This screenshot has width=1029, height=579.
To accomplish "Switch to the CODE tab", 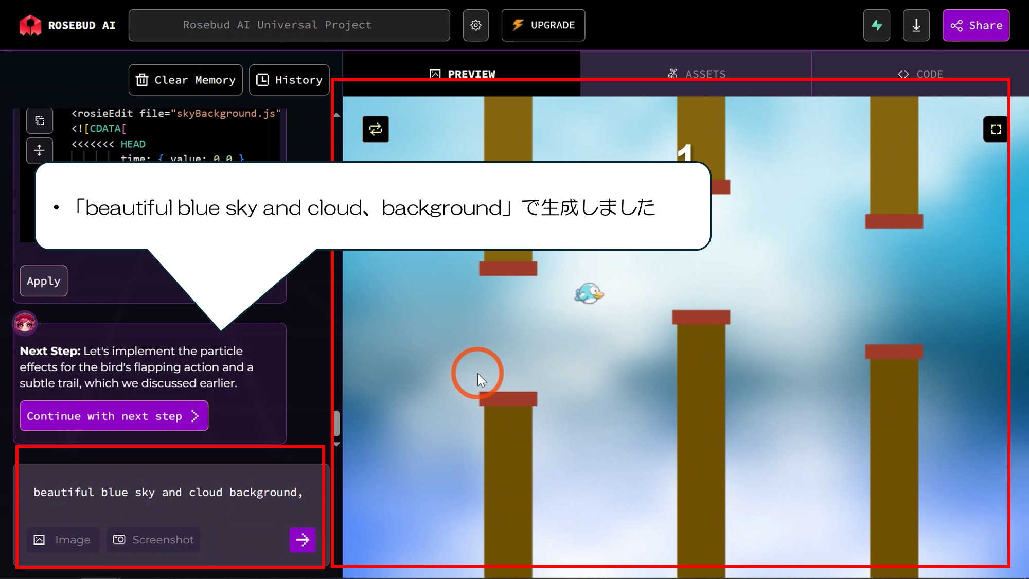I will tap(920, 74).
